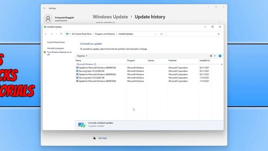Collapse the Microsoft Windows (5) group

222,64
